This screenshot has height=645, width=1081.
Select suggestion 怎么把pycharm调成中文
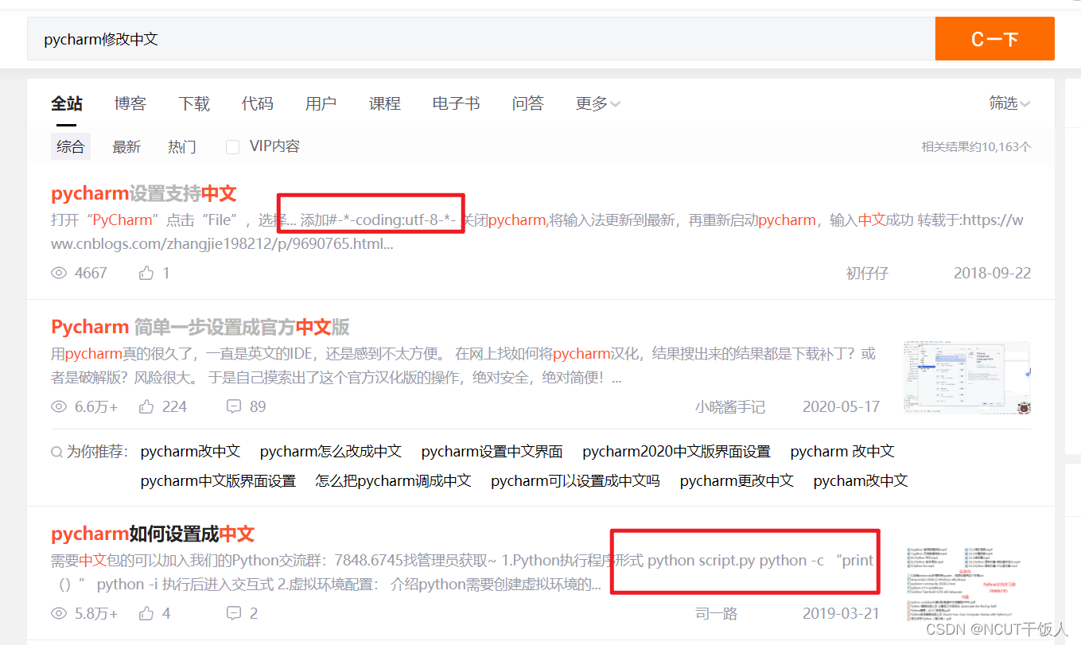point(393,481)
